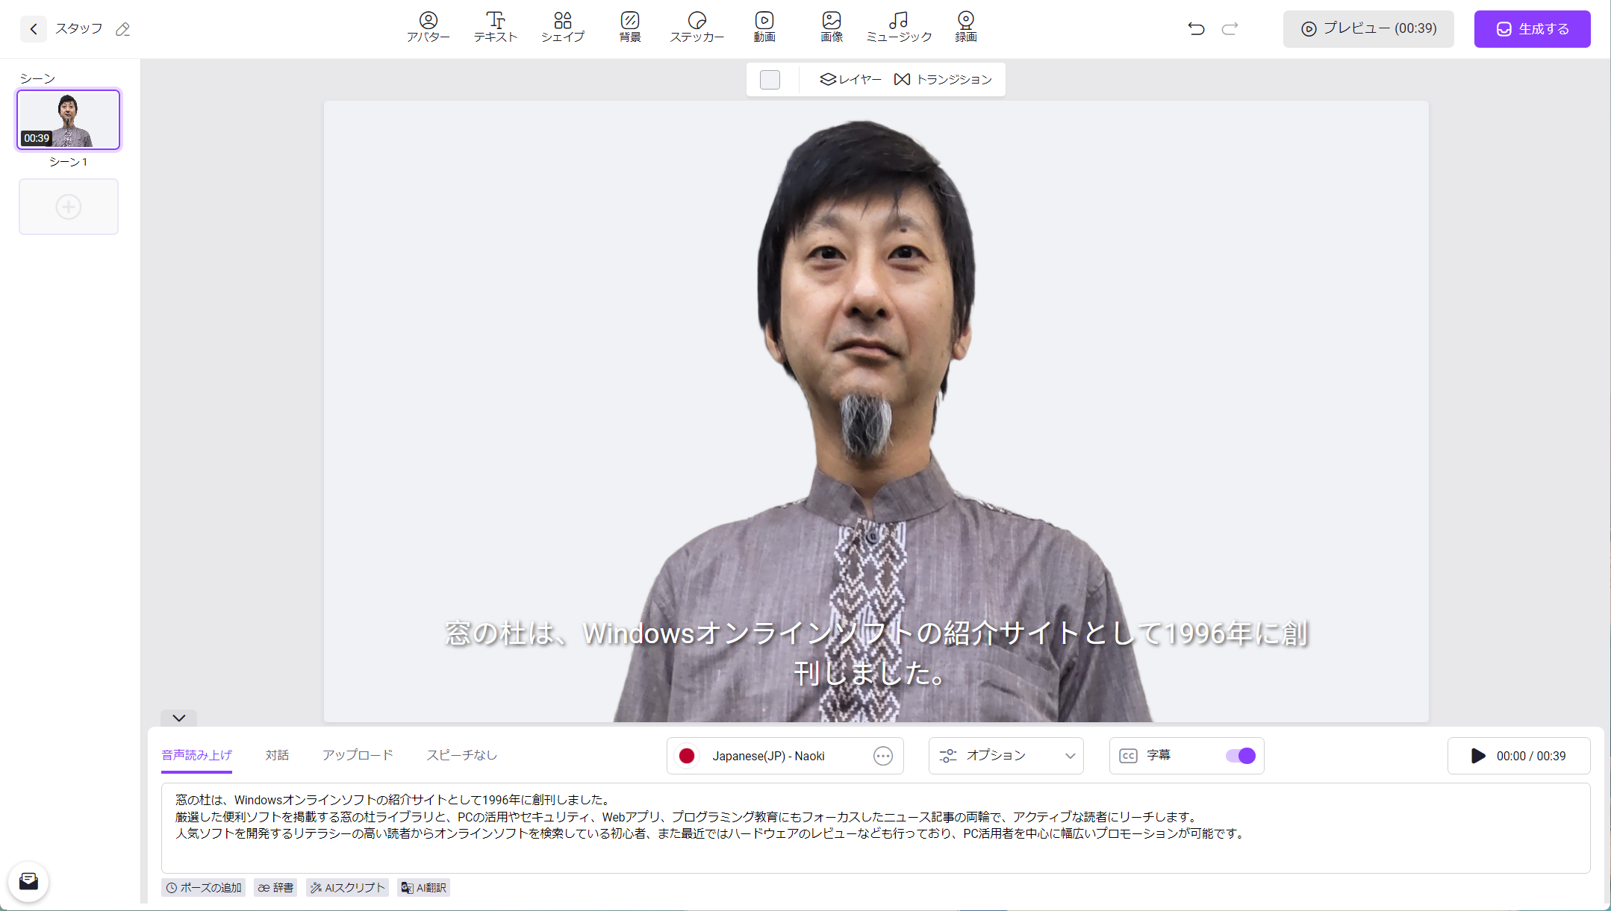
Task: Open the Japanese(JP) - Naoki voice selector
Action: click(x=776, y=756)
